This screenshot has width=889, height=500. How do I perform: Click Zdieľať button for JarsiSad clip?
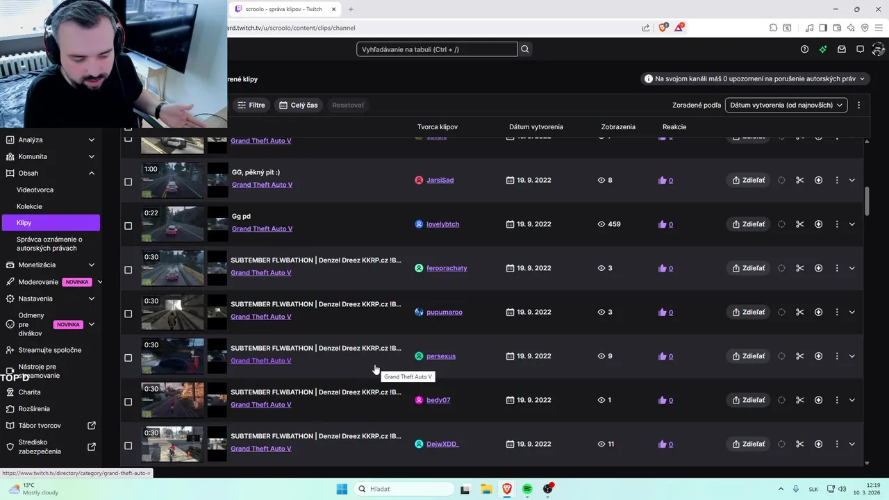coord(749,180)
